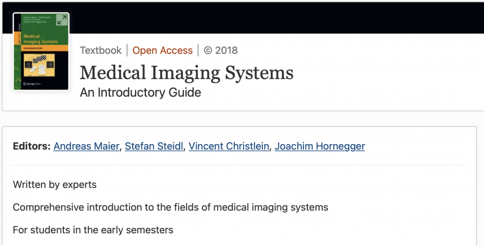Select the Joachim Hornegger editor link
This screenshot has width=484, height=245.
click(x=320, y=146)
